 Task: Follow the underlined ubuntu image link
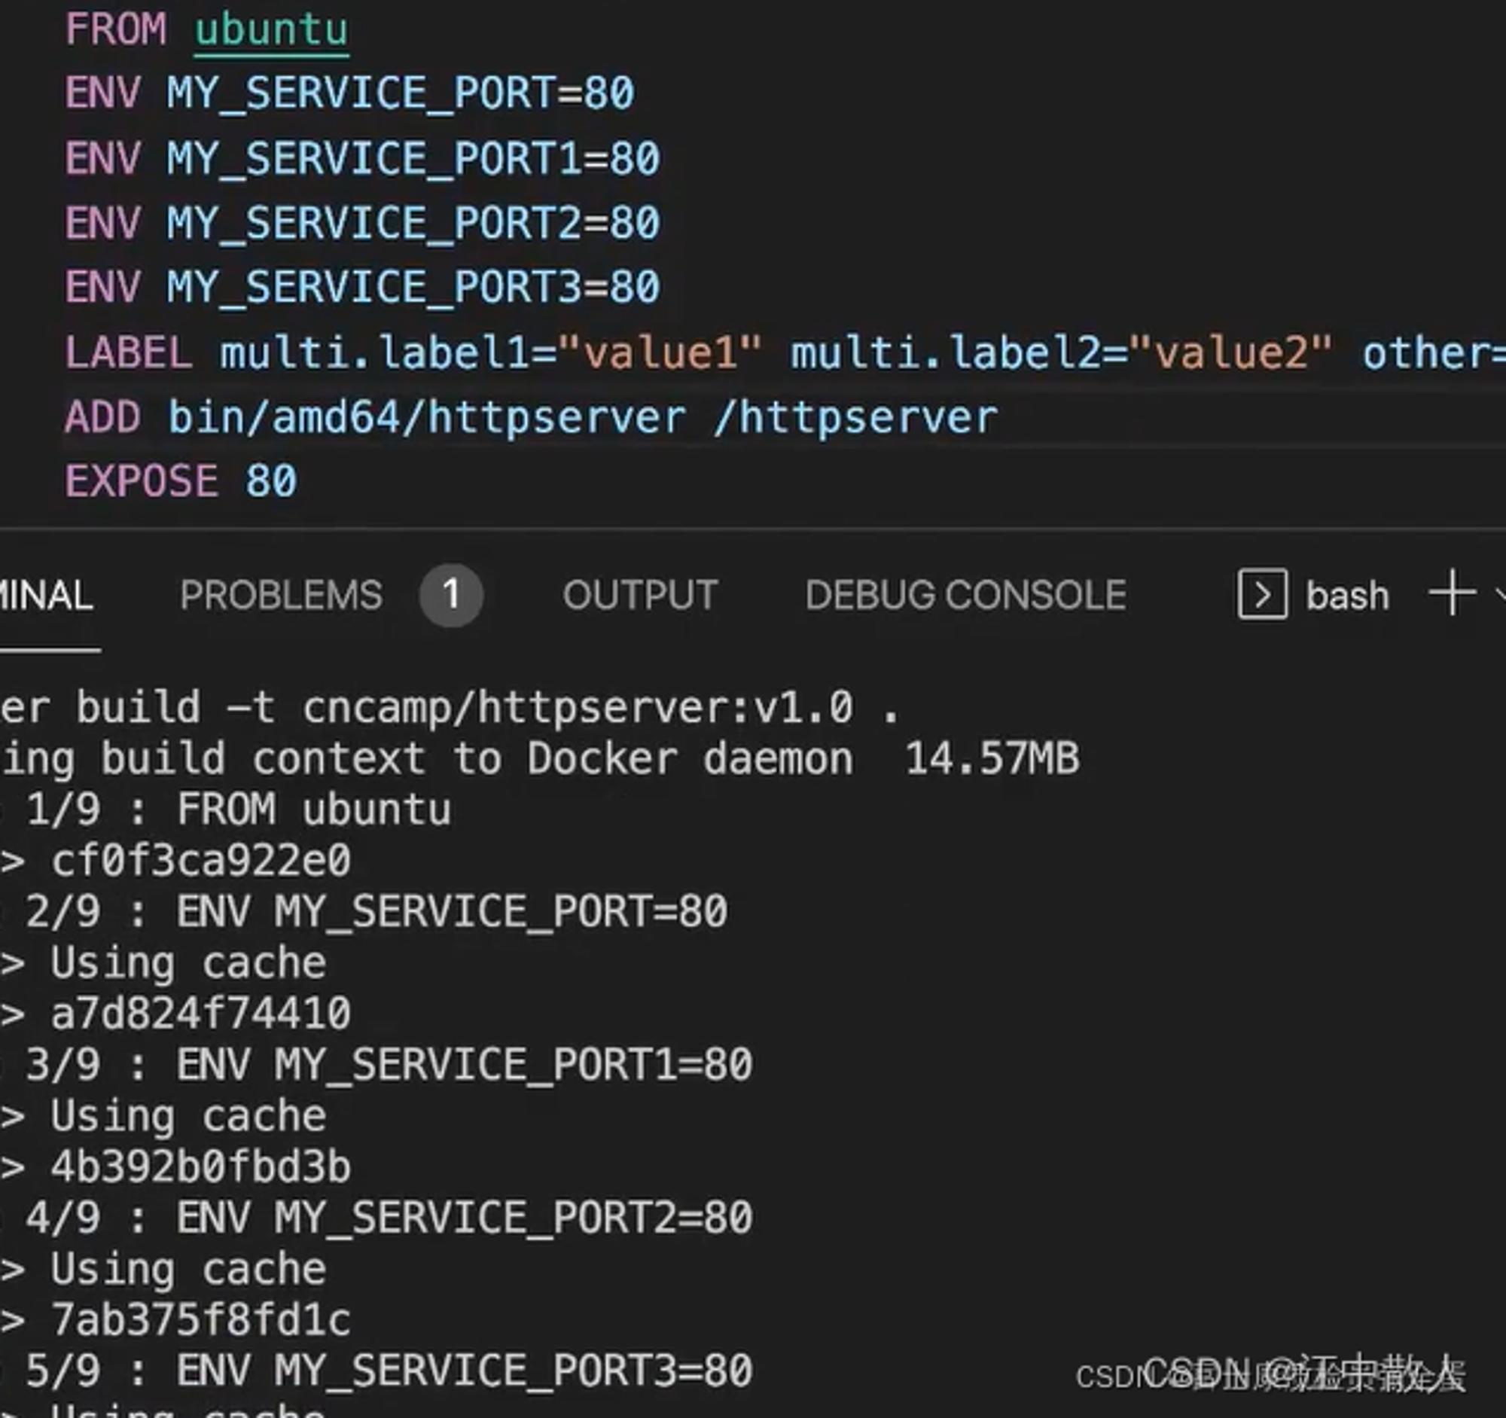(271, 30)
